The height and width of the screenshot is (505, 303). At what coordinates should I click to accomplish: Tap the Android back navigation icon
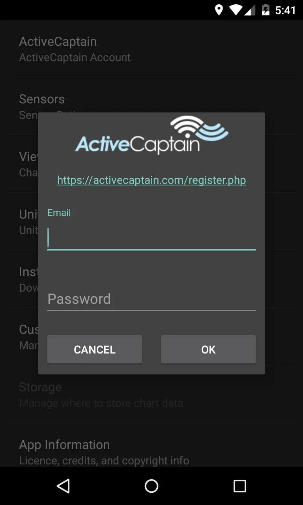(x=63, y=486)
